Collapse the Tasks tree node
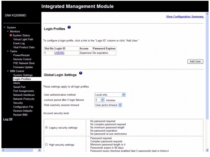Image resolution: width=210 pixels, height=157 pixels. pos(8,51)
